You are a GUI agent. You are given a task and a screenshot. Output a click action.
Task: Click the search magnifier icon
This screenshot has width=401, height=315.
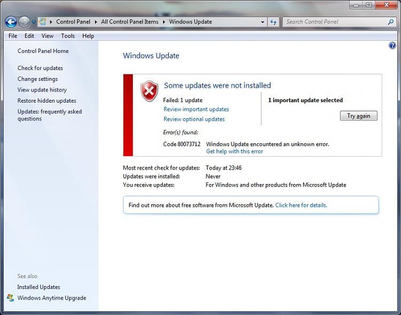(x=391, y=22)
